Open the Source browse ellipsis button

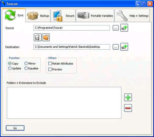[116, 28]
